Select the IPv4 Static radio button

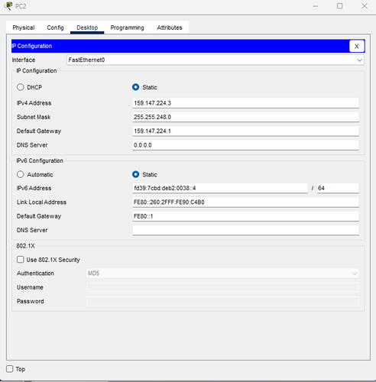tap(136, 87)
